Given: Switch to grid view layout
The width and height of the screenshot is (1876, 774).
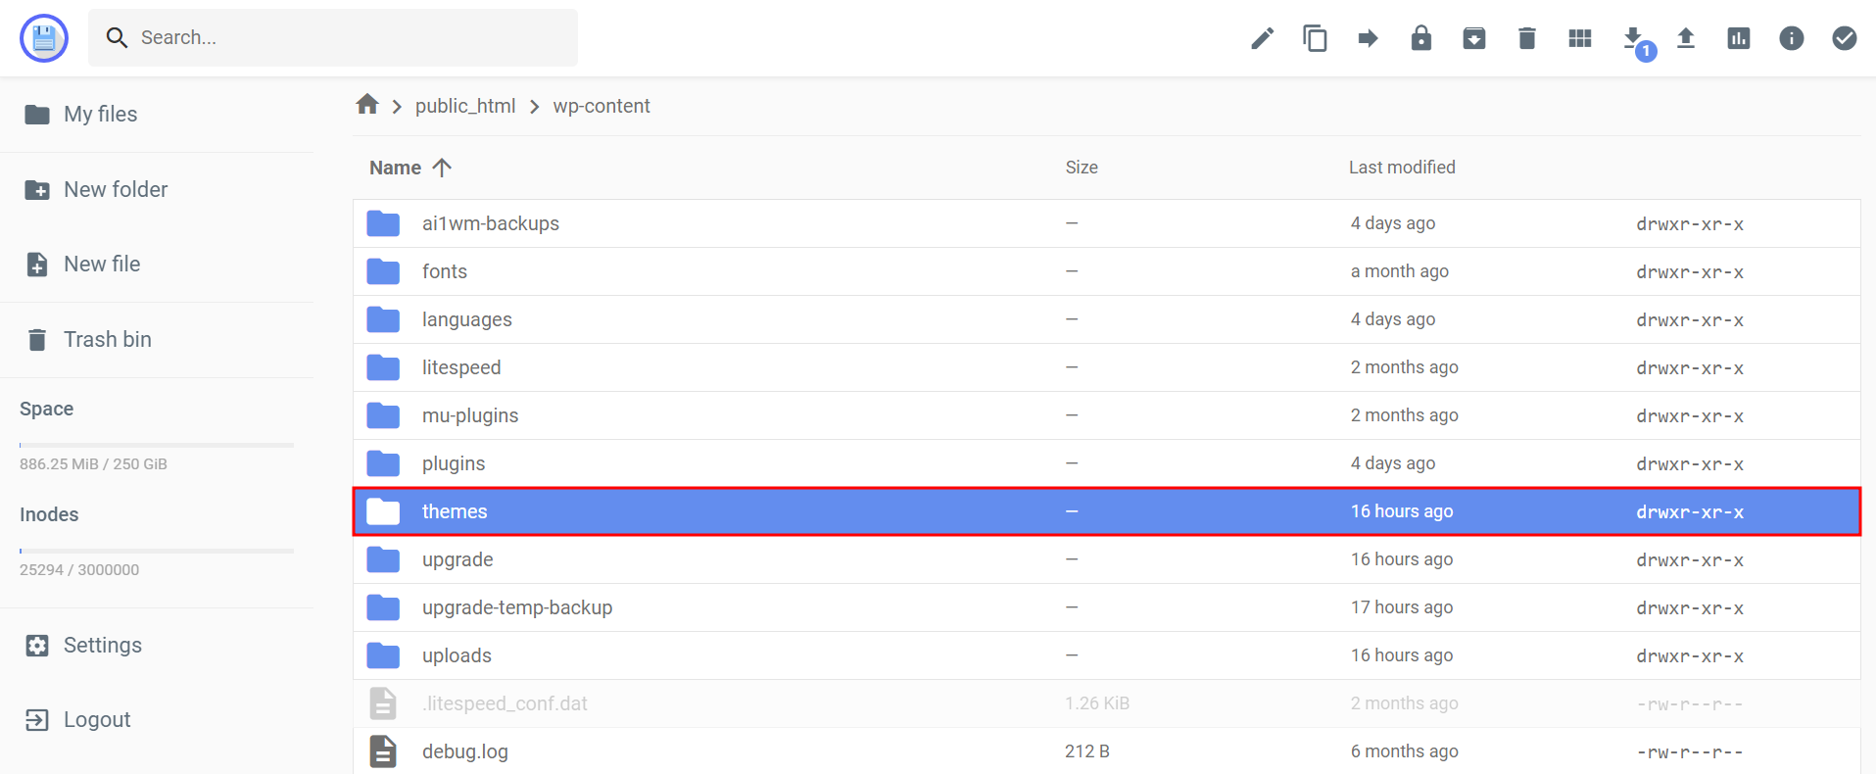Looking at the screenshot, I should pos(1579,37).
